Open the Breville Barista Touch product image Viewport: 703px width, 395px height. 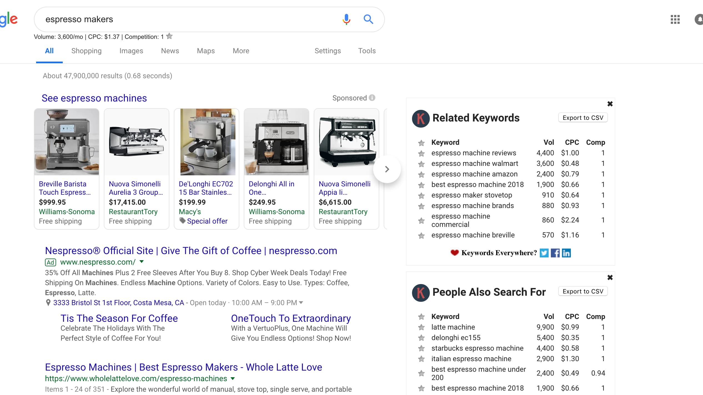tap(67, 142)
